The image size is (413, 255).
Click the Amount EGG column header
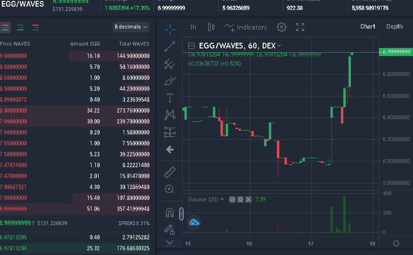85,44
